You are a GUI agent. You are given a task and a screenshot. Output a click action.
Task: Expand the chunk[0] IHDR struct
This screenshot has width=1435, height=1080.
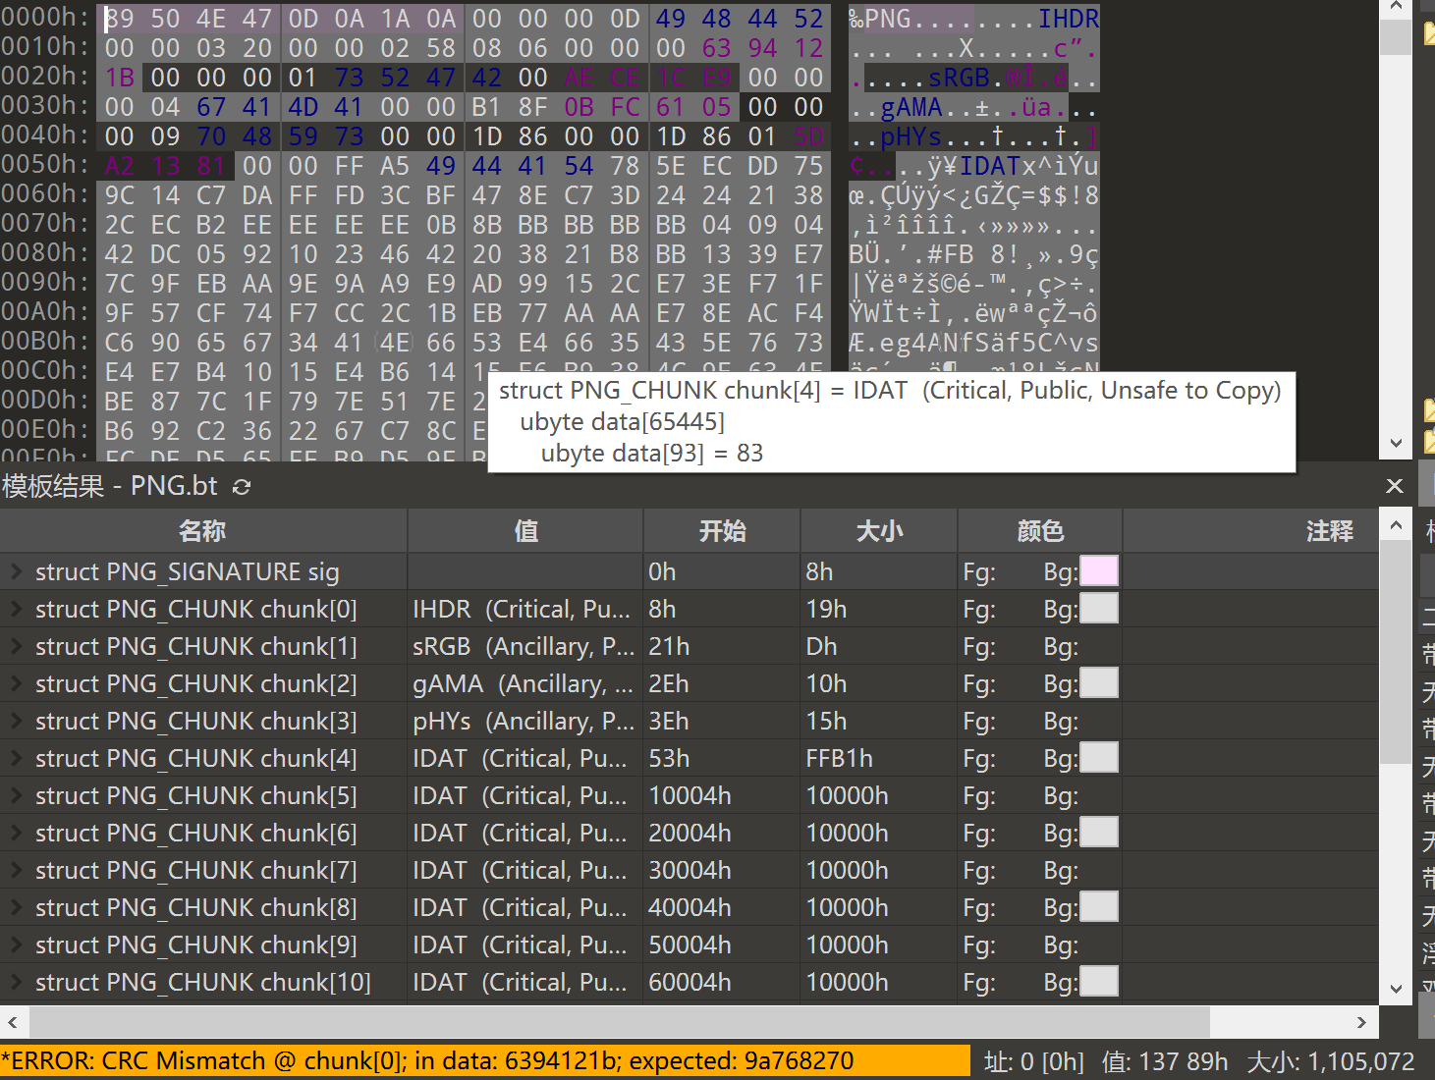tap(16, 609)
